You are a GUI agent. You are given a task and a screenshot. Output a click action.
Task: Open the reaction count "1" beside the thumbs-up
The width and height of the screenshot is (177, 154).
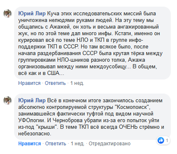(x=167, y=140)
